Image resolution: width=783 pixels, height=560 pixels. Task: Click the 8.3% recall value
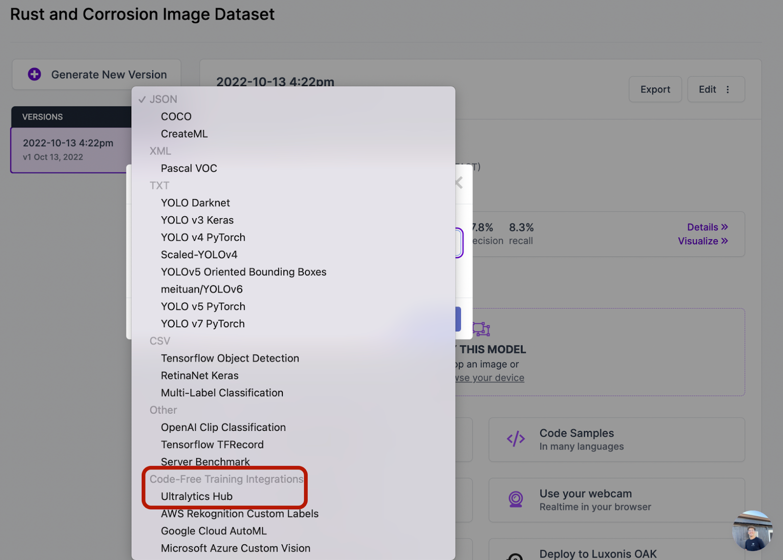[521, 227]
